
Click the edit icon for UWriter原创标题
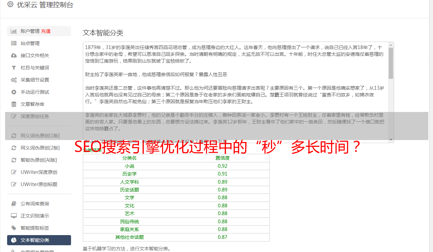pyautogui.click(x=14, y=184)
